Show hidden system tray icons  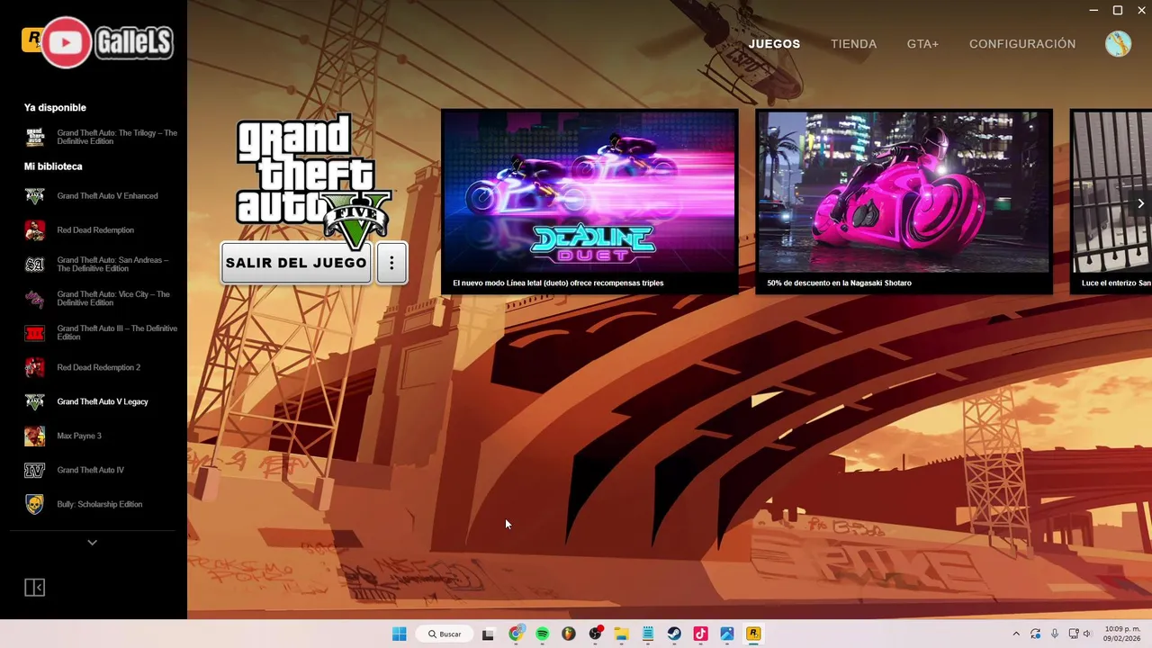click(1016, 634)
